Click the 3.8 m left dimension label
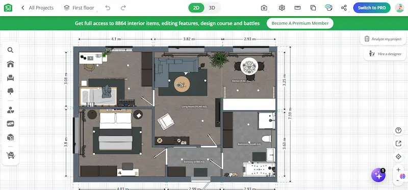 [66, 142]
